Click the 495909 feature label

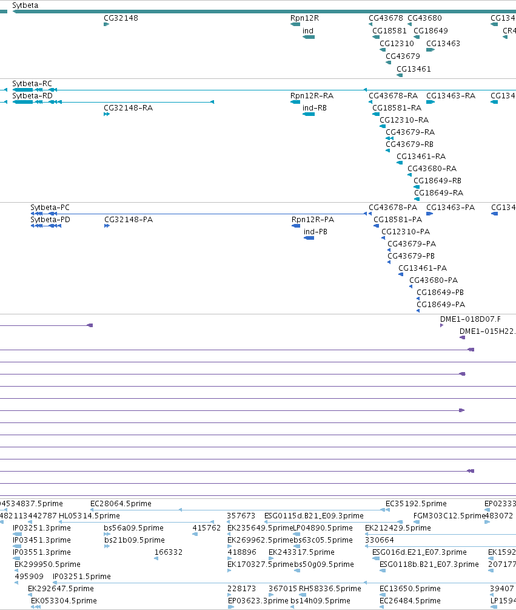[x=28, y=577]
